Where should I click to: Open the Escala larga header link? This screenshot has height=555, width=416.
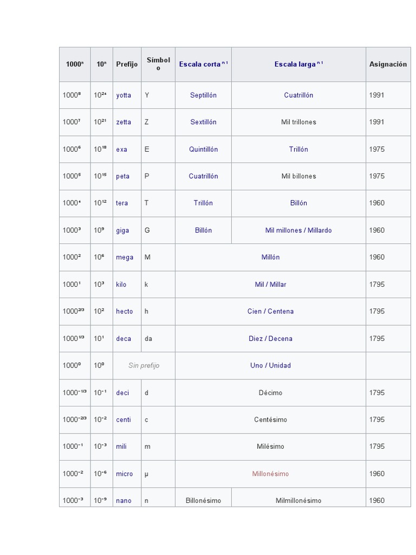coord(295,64)
